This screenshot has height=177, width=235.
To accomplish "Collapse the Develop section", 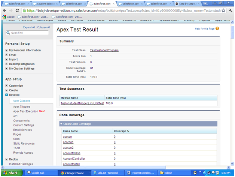I will 7,95.
